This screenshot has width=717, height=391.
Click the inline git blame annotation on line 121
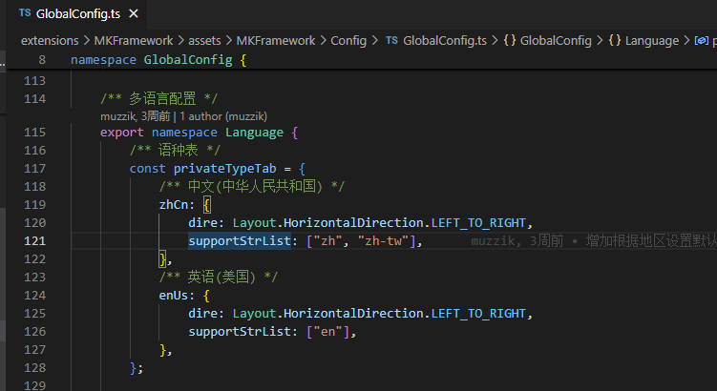[x=592, y=241]
